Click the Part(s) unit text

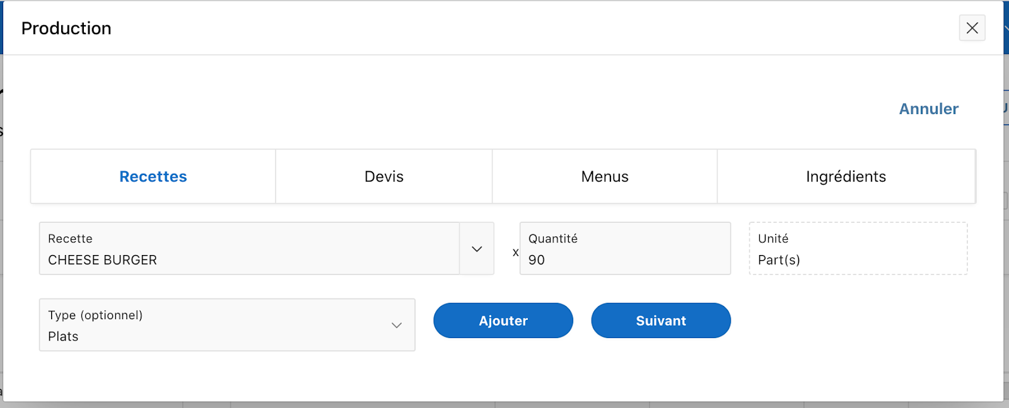(779, 260)
